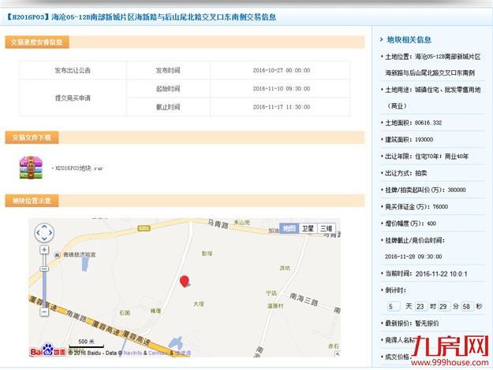493x370 pixels.
Task: Zoom in with the map plus button
Action: click(44, 250)
